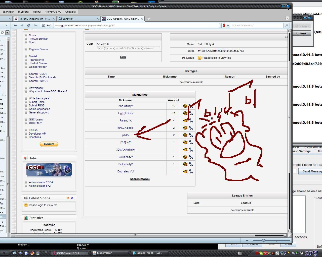Click orange search icon in 3DMAX#Infinity! row
Viewport: 322px width, 257px height.
[185, 150]
